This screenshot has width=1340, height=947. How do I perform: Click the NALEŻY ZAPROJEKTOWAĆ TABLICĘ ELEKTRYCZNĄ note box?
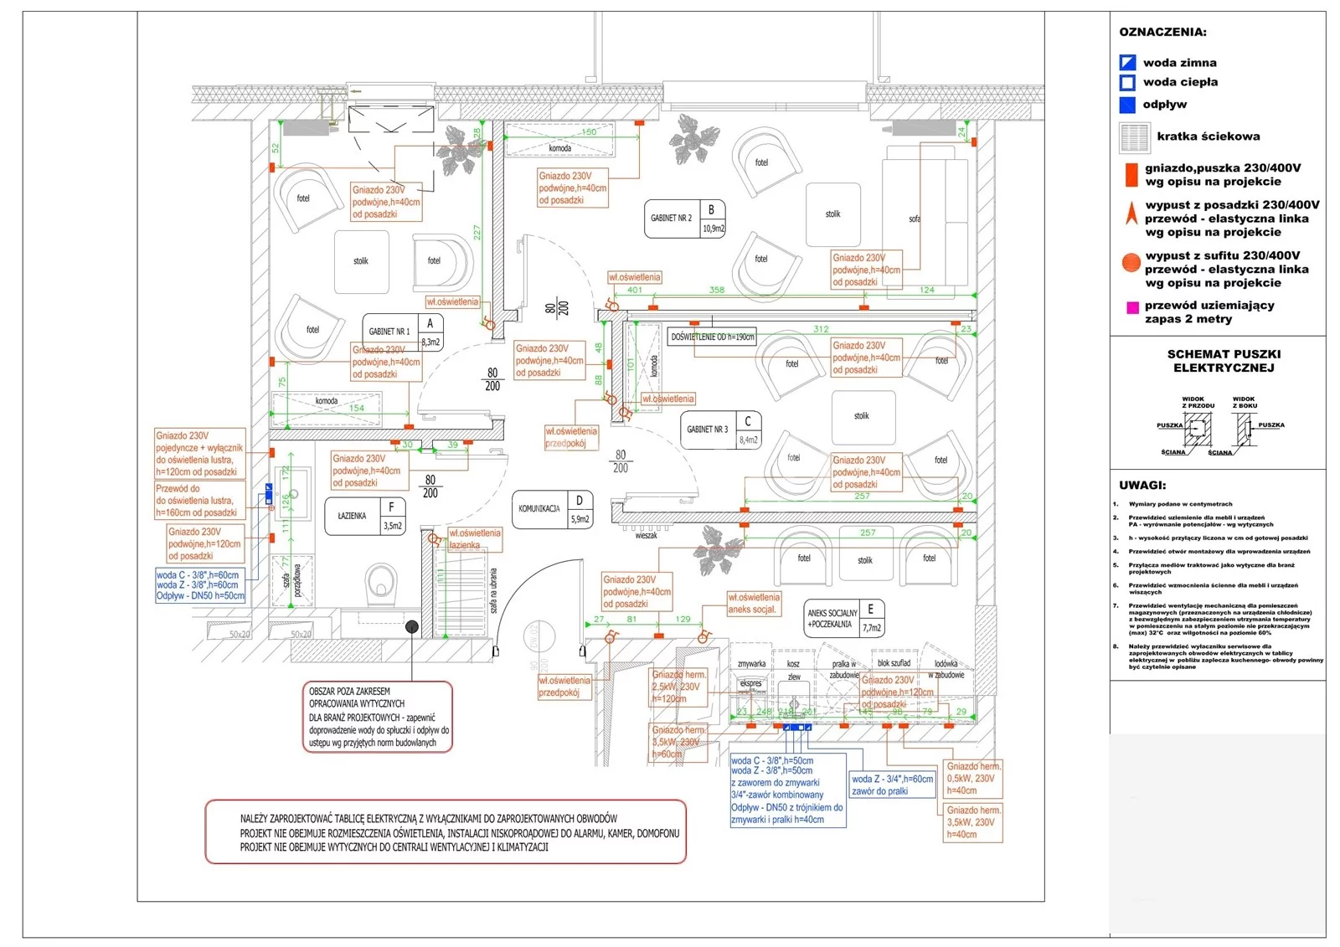(x=446, y=831)
